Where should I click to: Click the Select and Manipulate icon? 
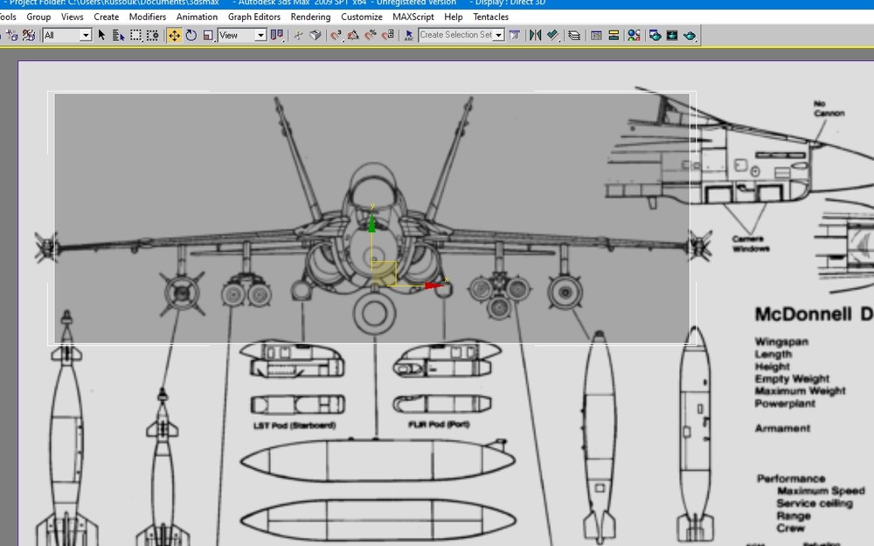click(x=298, y=35)
